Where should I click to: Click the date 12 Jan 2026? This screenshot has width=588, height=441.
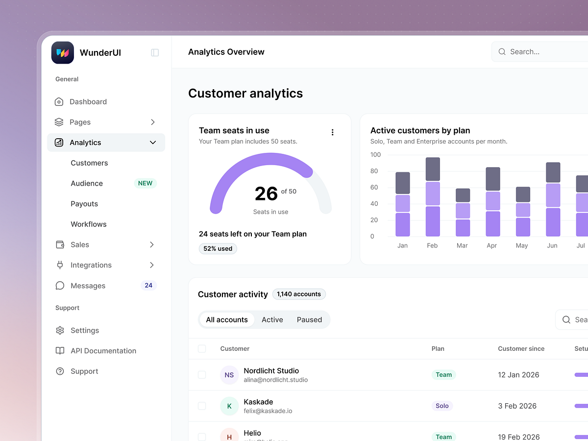[518, 375]
